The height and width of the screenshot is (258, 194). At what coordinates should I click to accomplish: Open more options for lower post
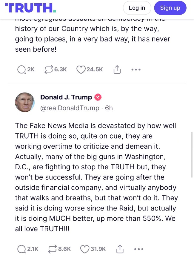click(x=139, y=249)
